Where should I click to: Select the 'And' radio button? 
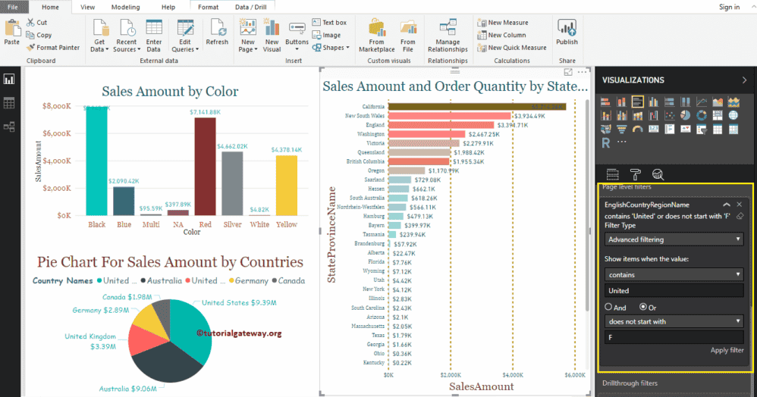pos(609,307)
